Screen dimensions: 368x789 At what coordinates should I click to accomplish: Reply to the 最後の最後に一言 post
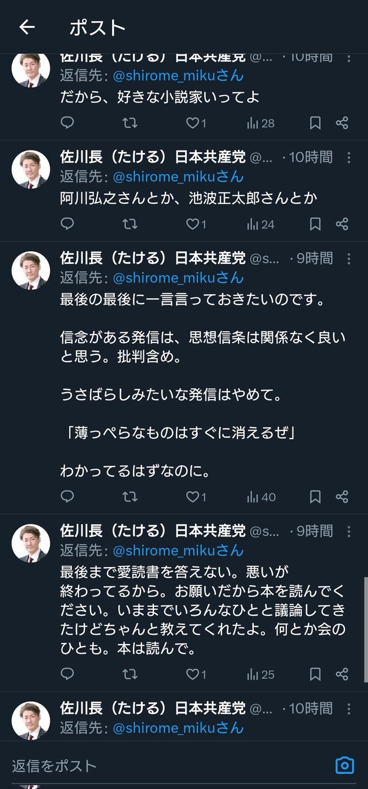tap(67, 497)
